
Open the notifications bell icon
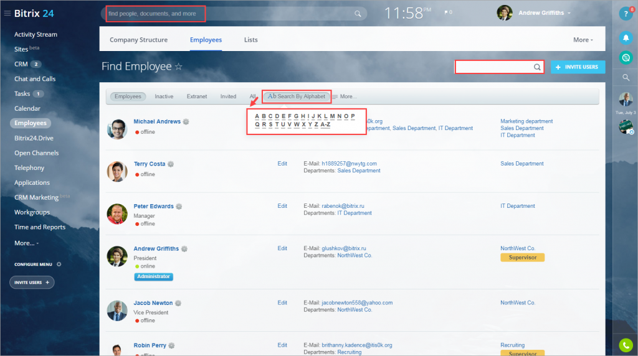click(x=626, y=38)
